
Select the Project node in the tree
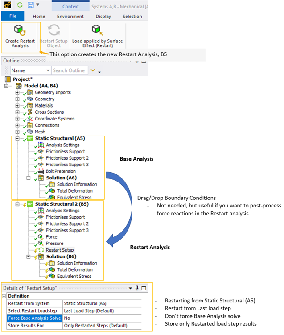pos(22,79)
